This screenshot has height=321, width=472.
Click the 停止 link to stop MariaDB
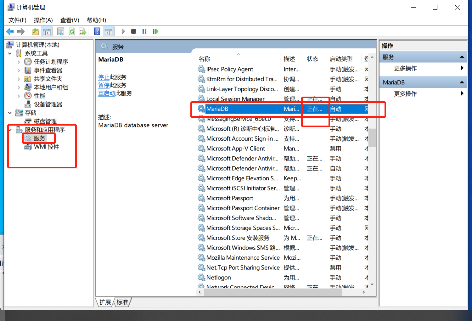[104, 77]
